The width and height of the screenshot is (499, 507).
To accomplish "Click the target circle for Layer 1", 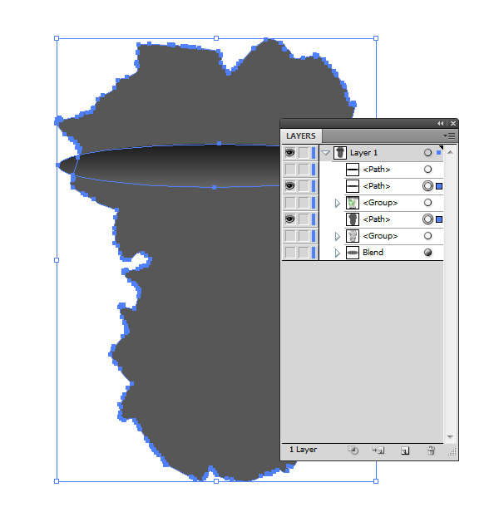I will coord(427,153).
